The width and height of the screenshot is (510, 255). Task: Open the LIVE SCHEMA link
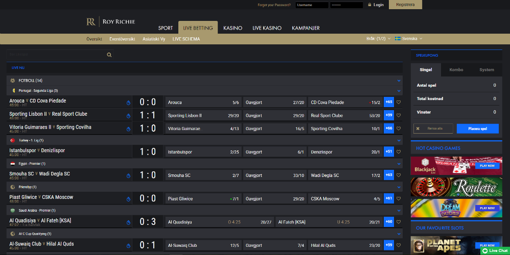pos(186,39)
